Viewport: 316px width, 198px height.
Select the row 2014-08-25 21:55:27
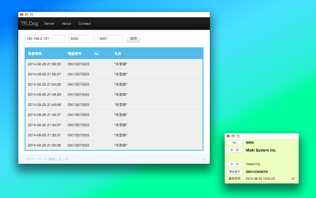click(114, 74)
